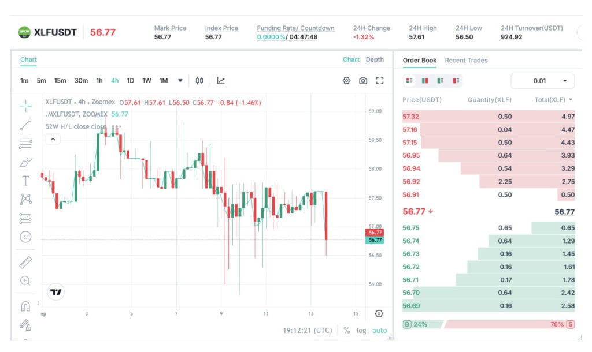The width and height of the screenshot is (592, 352).
Task: Enter fullscreen chart mode
Action: coord(380,81)
